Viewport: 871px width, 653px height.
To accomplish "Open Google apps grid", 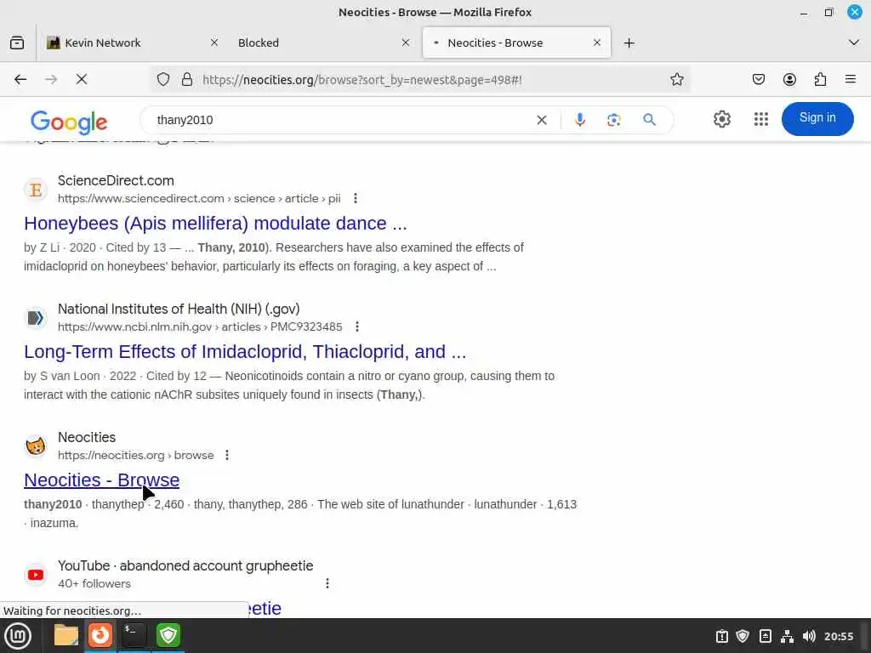I will 761,119.
